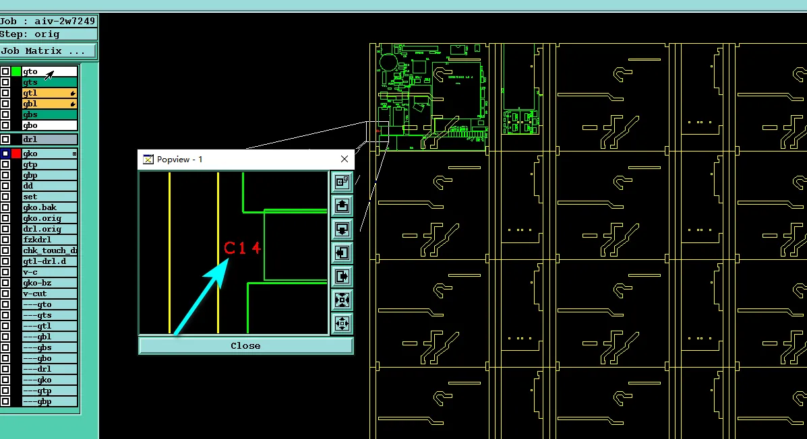Image resolution: width=807 pixels, height=439 pixels.
Task: Select the set layer row
Action: (49, 197)
